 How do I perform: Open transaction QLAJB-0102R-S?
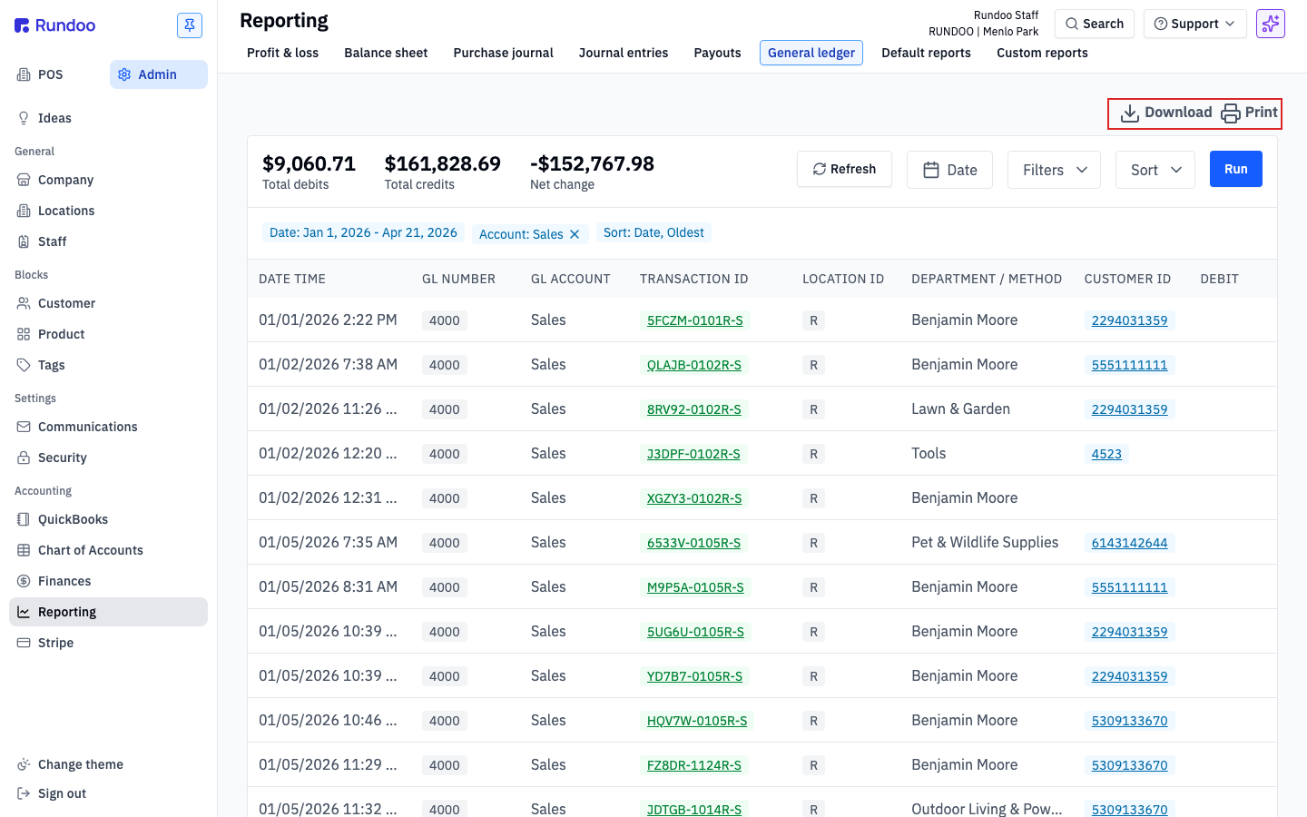pos(694,365)
